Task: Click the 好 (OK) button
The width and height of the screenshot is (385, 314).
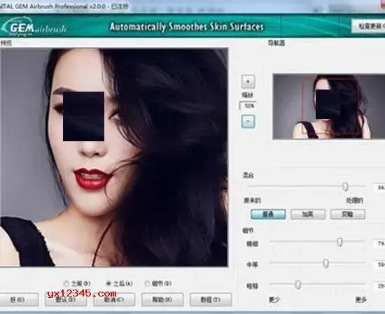Action: pyautogui.click(x=18, y=299)
